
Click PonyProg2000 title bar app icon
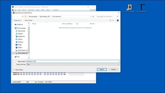coord(13,7)
